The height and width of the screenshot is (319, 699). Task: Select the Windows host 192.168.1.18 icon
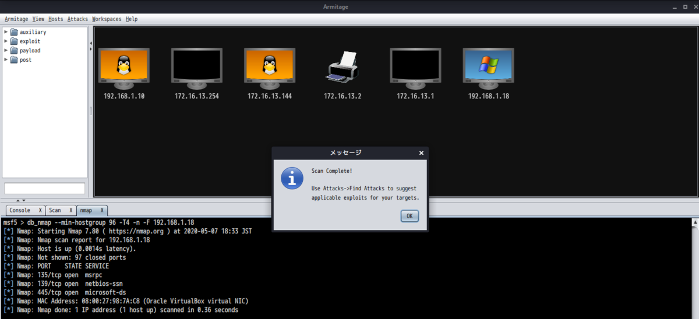pyautogui.click(x=488, y=68)
